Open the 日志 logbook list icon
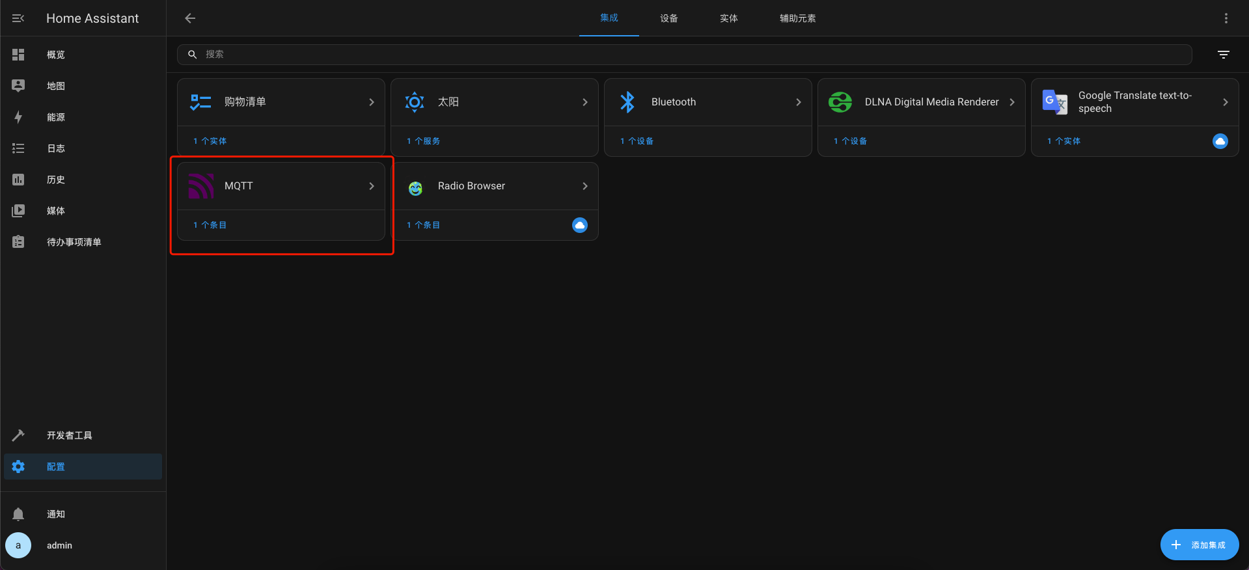 click(18, 148)
